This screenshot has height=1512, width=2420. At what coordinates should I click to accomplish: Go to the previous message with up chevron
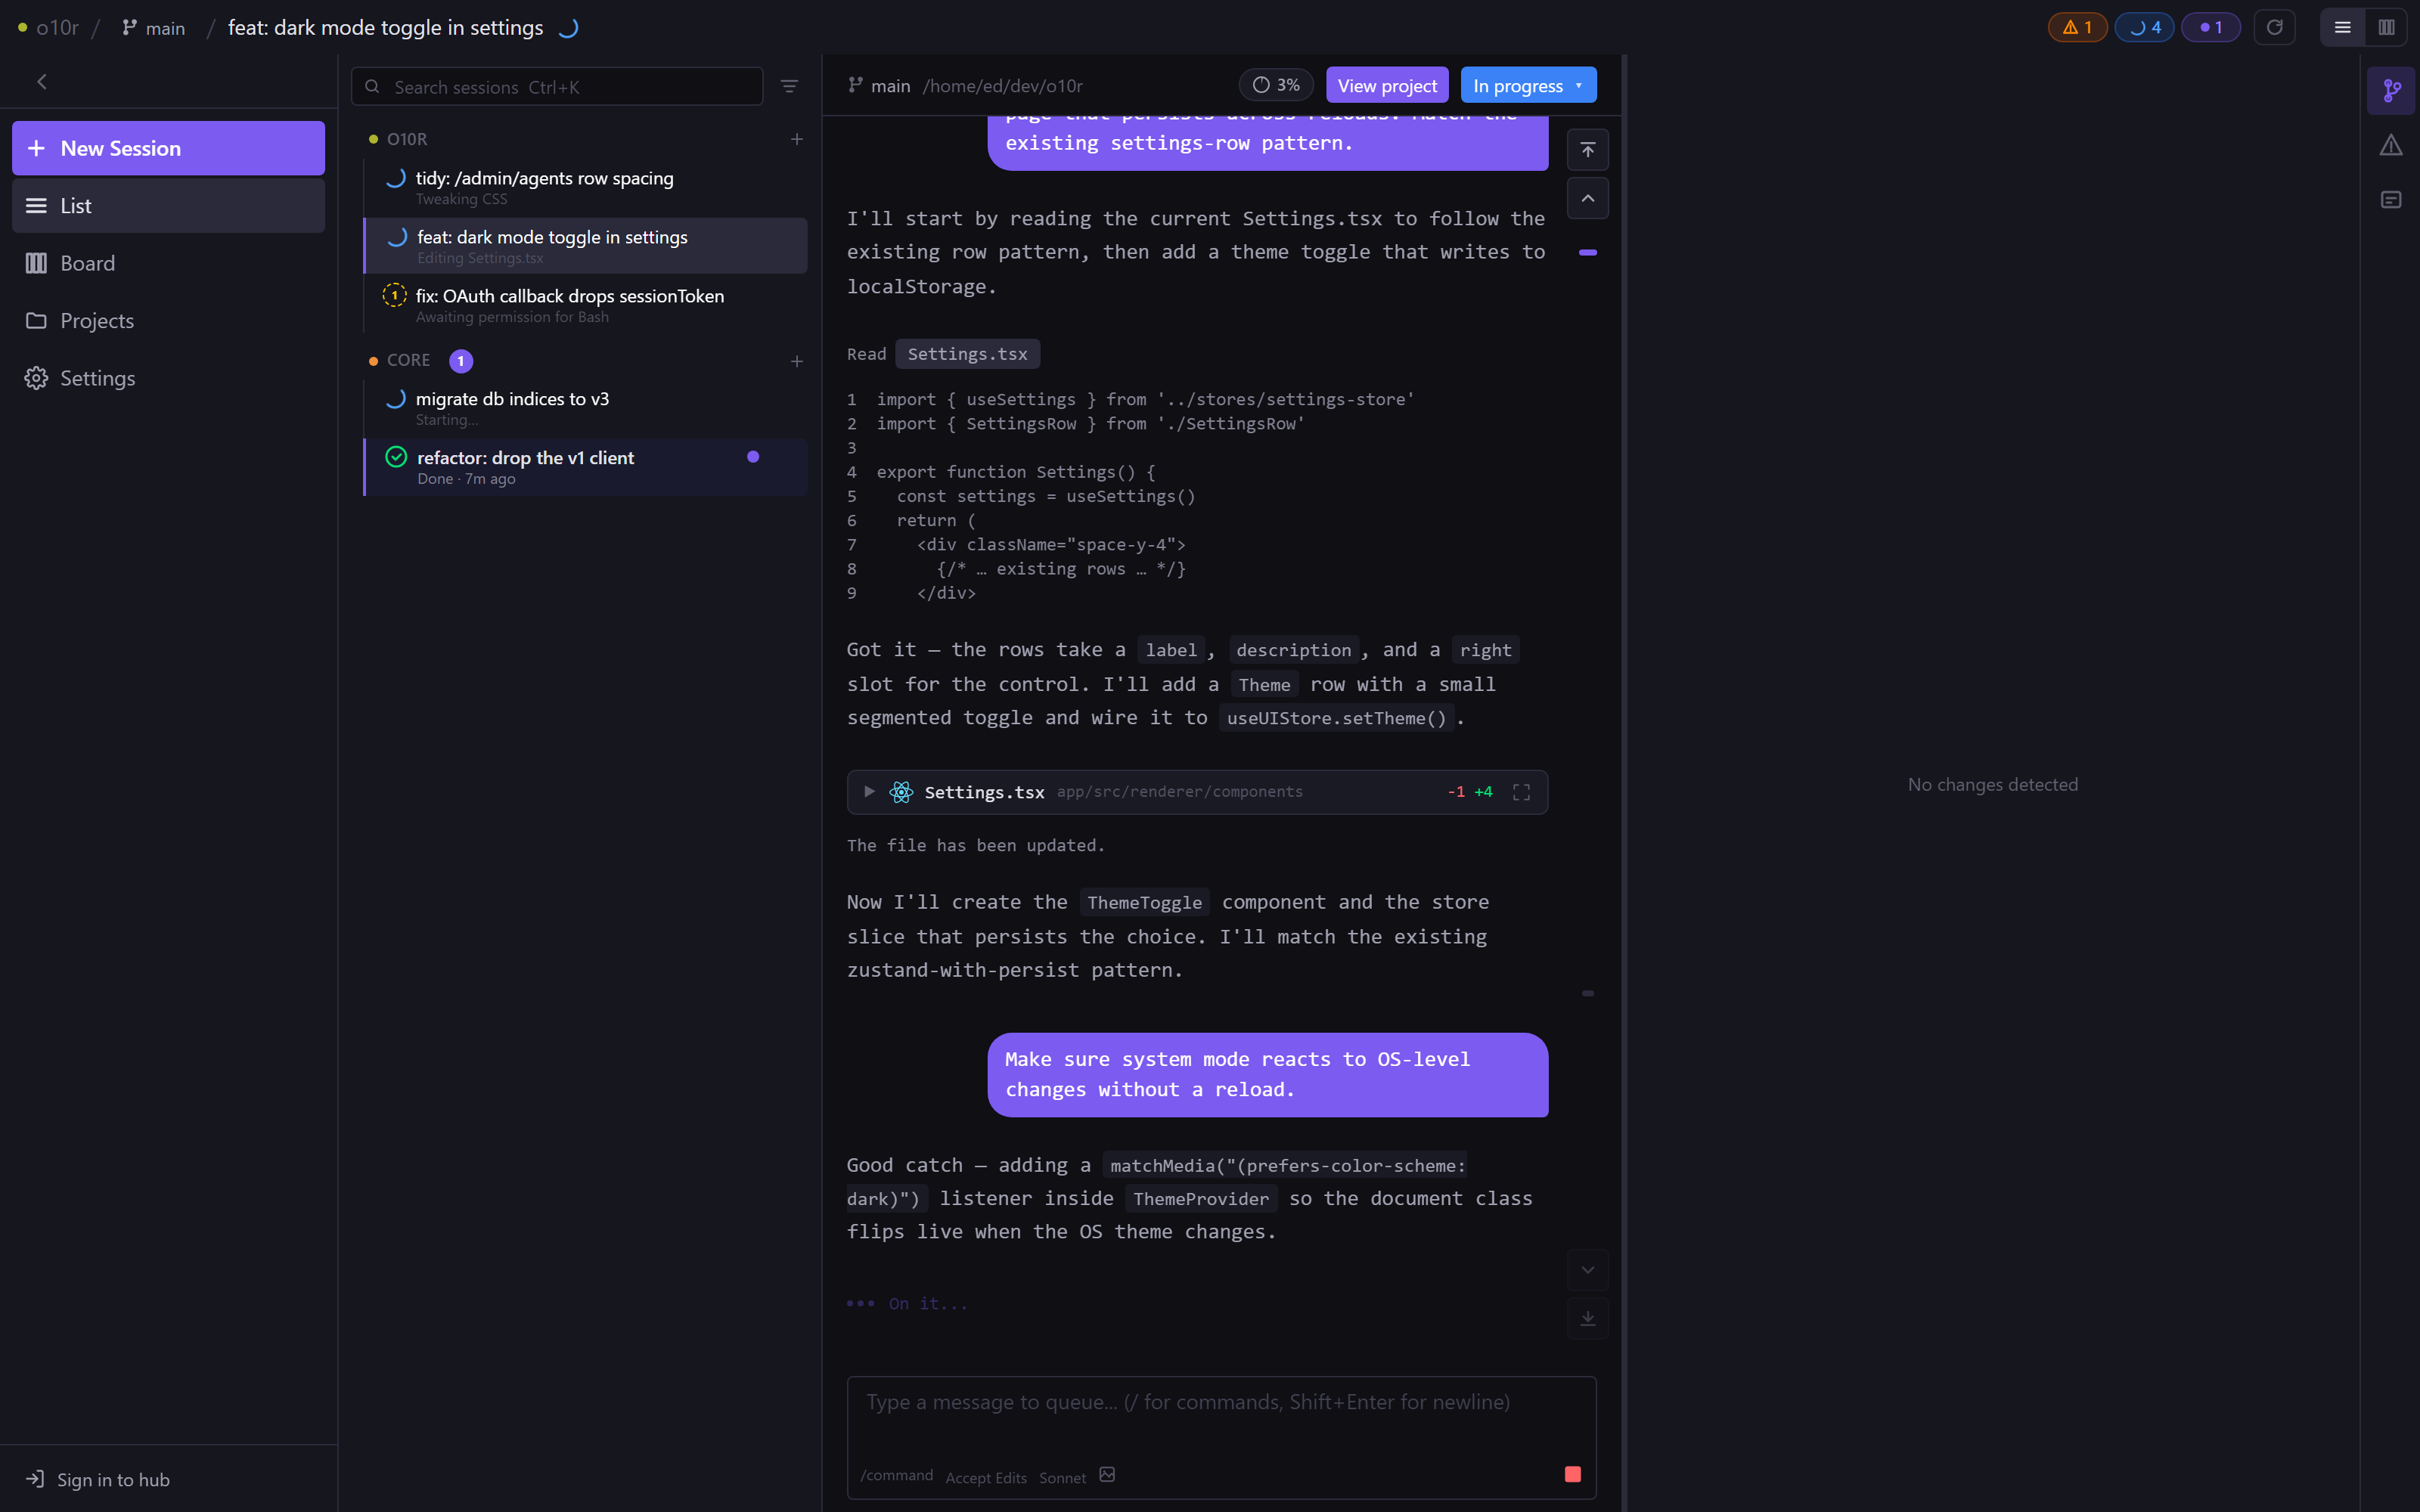1587,198
